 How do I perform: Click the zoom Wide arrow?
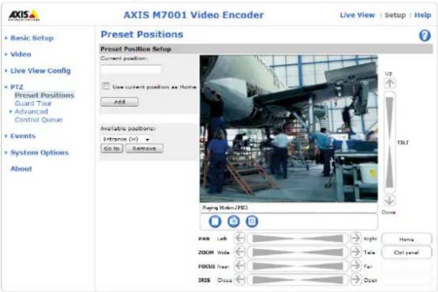tap(240, 252)
